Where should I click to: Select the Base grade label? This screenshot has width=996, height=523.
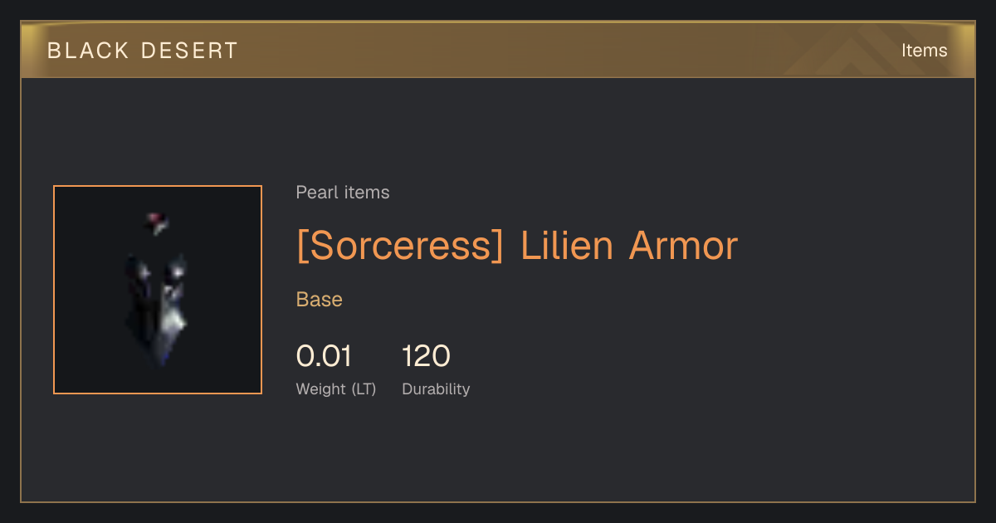(x=320, y=300)
